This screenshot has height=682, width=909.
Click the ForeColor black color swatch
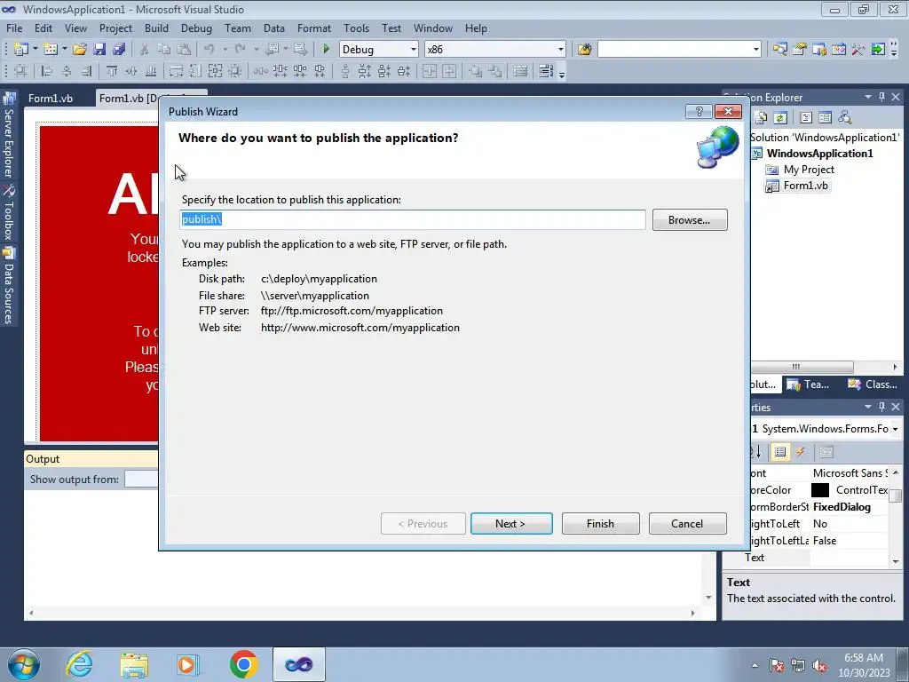pos(819,490)
